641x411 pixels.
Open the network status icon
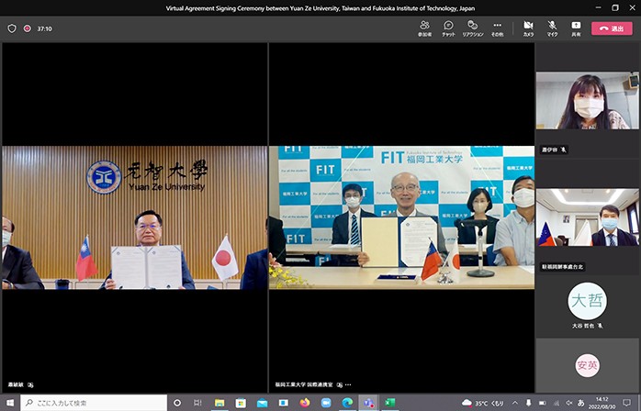pos(556,403)
